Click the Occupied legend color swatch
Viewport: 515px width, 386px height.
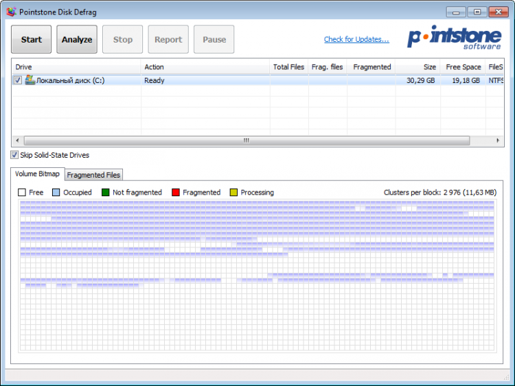(x=56, y=192)
